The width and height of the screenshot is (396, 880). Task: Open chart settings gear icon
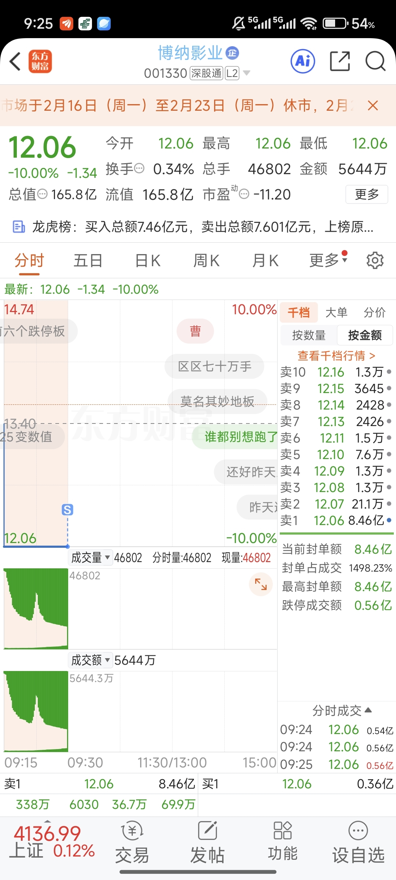[375, 260]
